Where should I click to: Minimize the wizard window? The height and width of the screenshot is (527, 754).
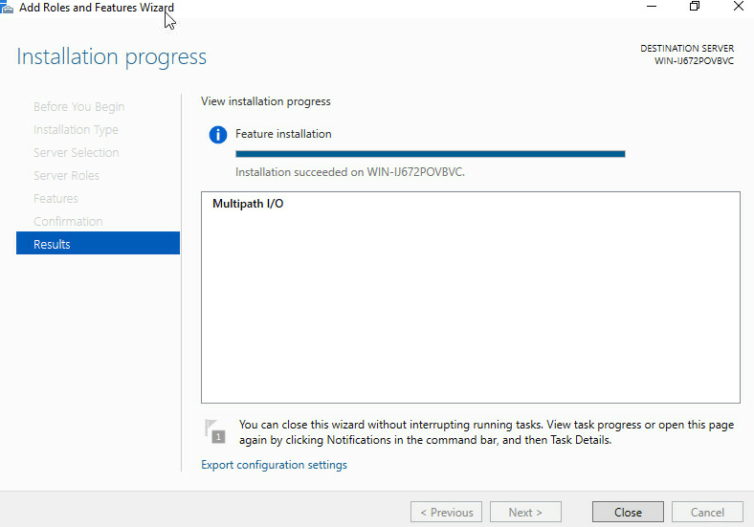[x=652, y=7]
